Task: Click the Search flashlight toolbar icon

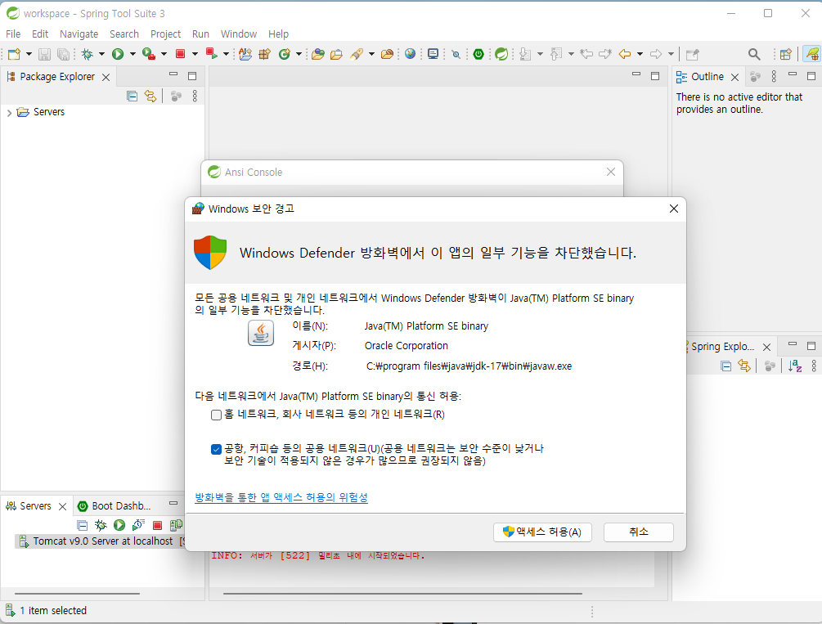Action: tap(357, 54)
